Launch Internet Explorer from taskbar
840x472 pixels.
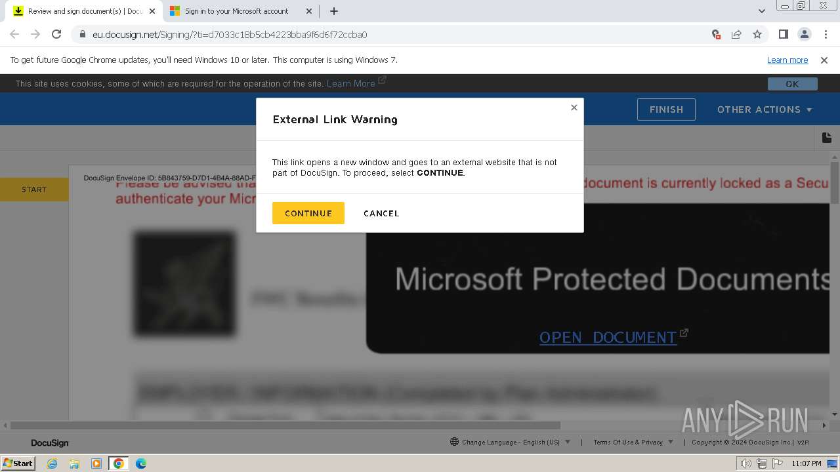[52, 463]
